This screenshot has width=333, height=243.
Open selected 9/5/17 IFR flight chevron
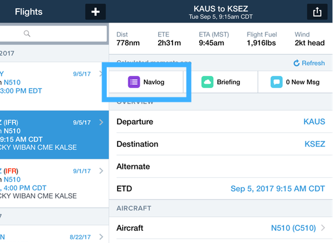101,122
